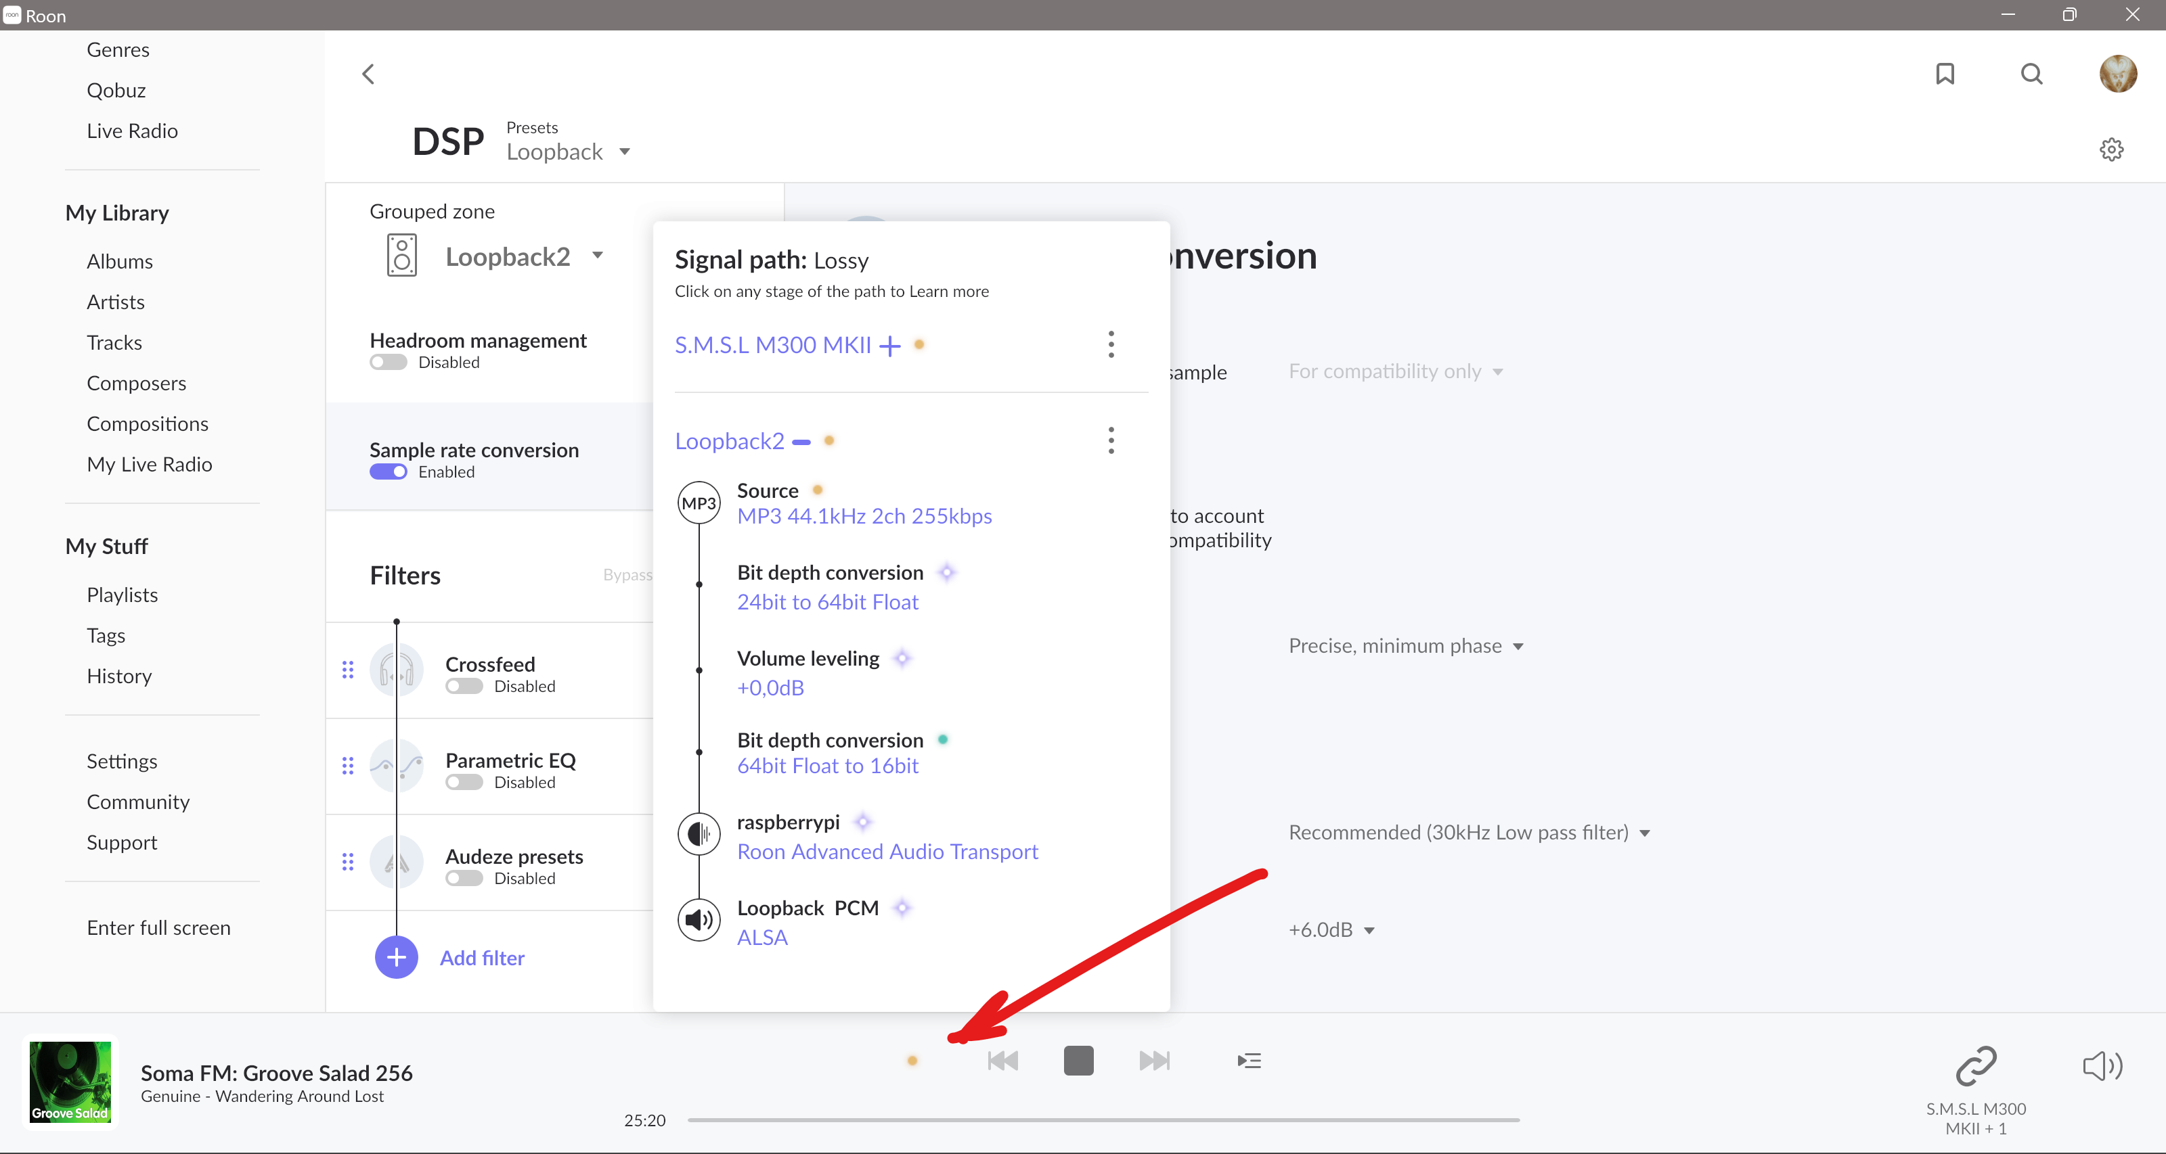This screenshot has height=1154, width=2166.
Task: Open the +0,0dB Volume leveling stage
Action: pos(770,687)
